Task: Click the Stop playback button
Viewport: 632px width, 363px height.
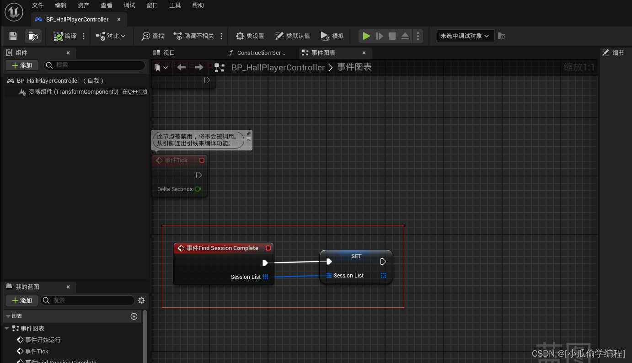Action: 392,36
